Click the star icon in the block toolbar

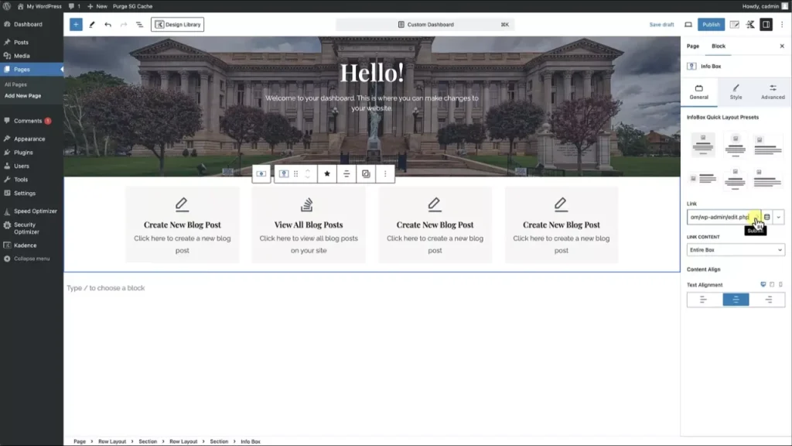coord(327,173)
